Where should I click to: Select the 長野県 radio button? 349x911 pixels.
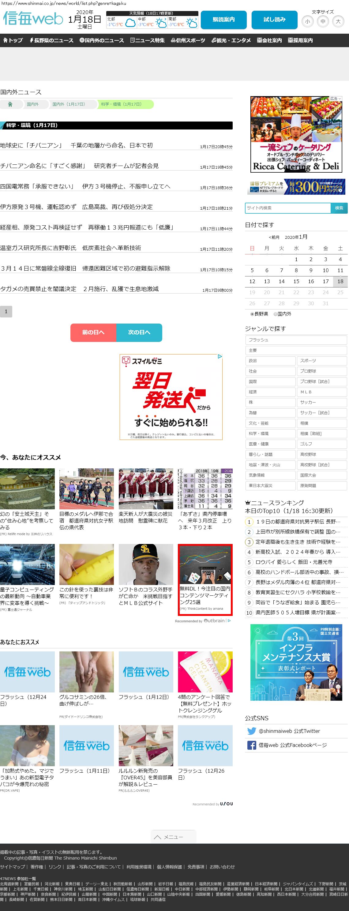pyautogui.click(x=252, y=314)
